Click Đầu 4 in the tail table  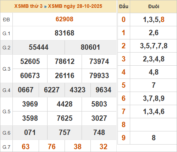coord(123,72)
